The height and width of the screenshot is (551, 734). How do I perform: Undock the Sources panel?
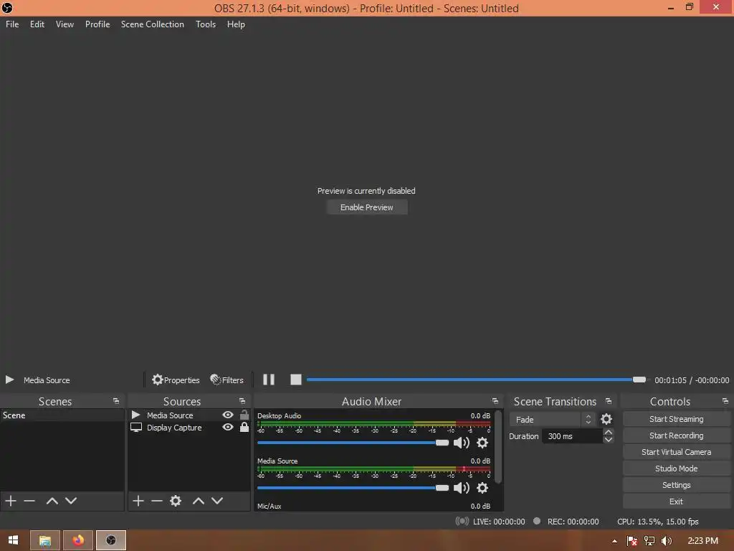pos(242,402)
